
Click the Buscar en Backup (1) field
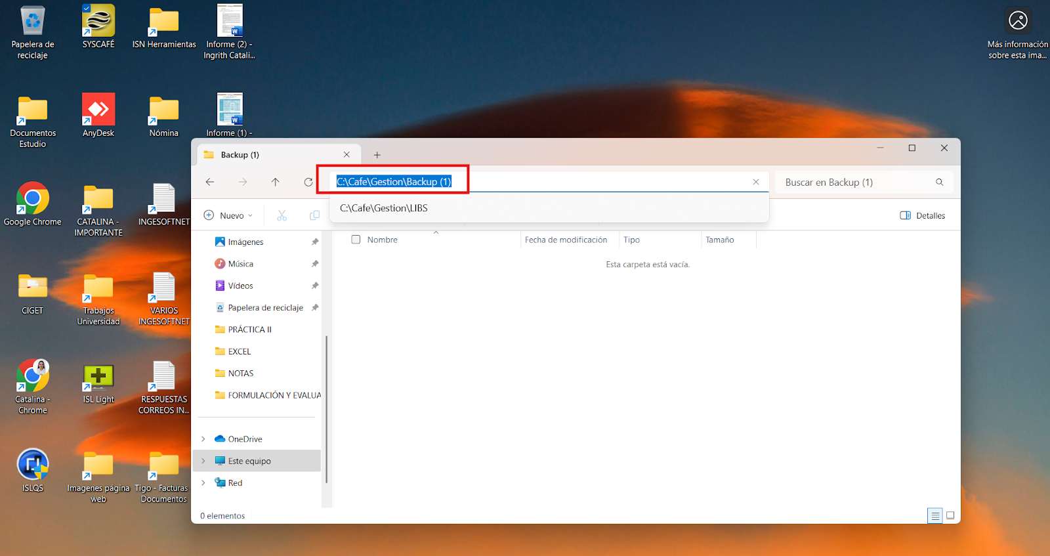[853, 182]
